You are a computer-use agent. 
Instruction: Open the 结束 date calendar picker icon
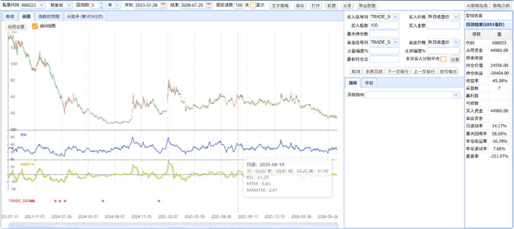point(209,5)
